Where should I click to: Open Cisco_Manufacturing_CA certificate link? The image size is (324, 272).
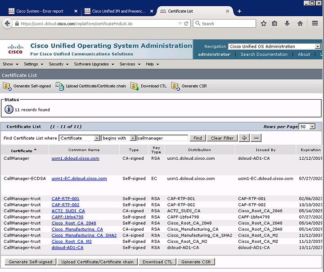click(x=77, y=229)
